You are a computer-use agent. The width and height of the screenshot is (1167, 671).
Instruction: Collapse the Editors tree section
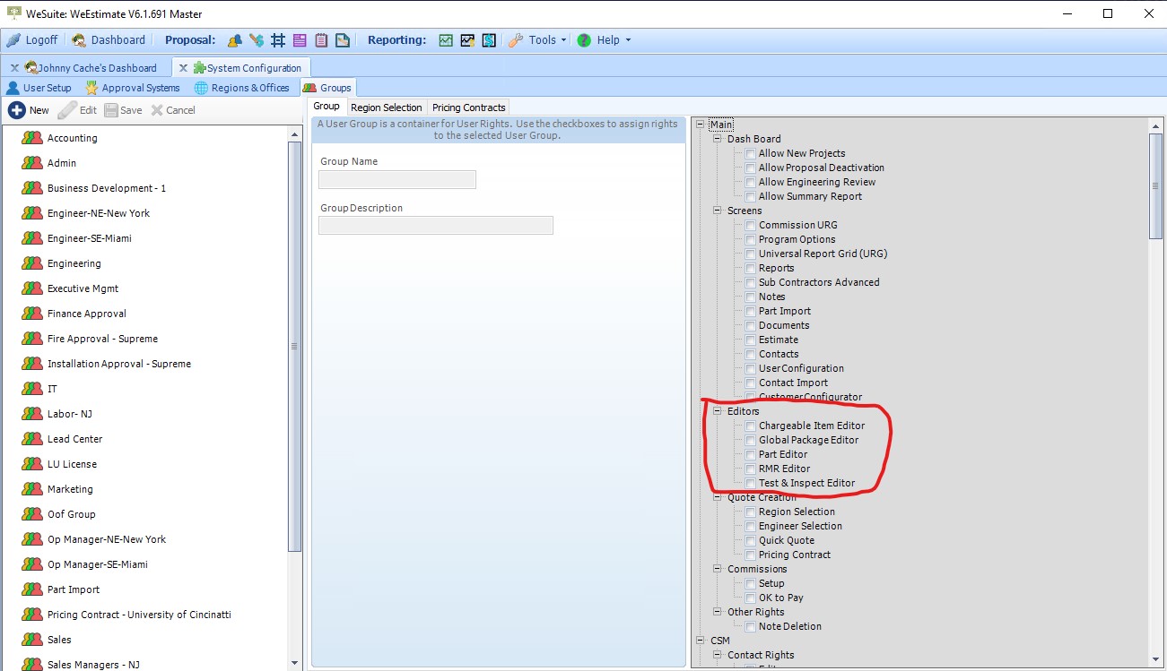[x=716, y=411]
